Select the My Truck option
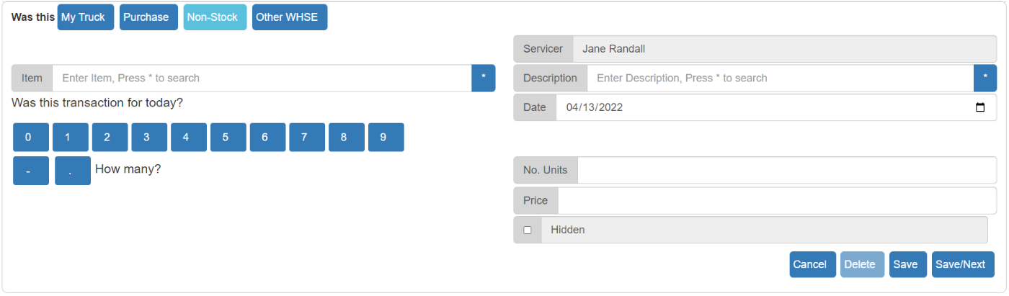 tap(86, 17)
